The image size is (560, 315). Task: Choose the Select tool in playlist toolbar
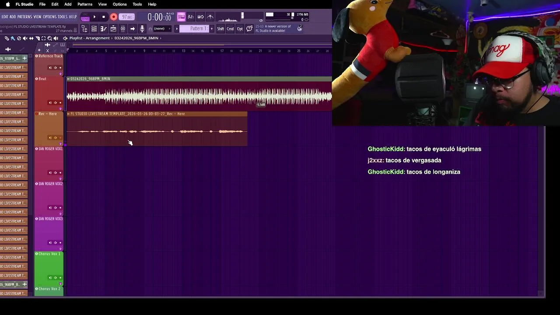[43, 38]
